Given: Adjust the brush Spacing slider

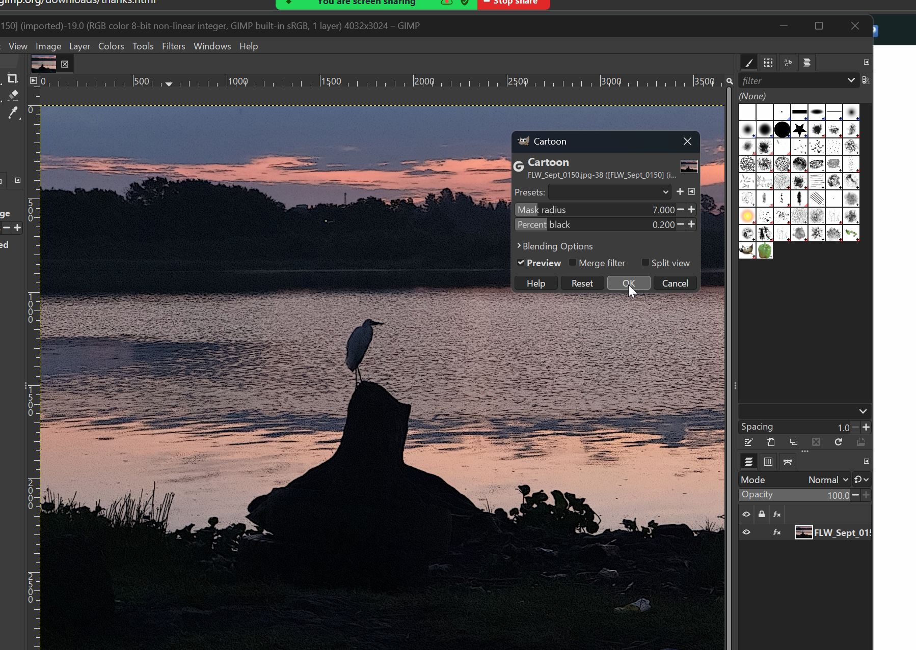Looking at the screenshot, I should pyautogui.click(x=795, y=427).
